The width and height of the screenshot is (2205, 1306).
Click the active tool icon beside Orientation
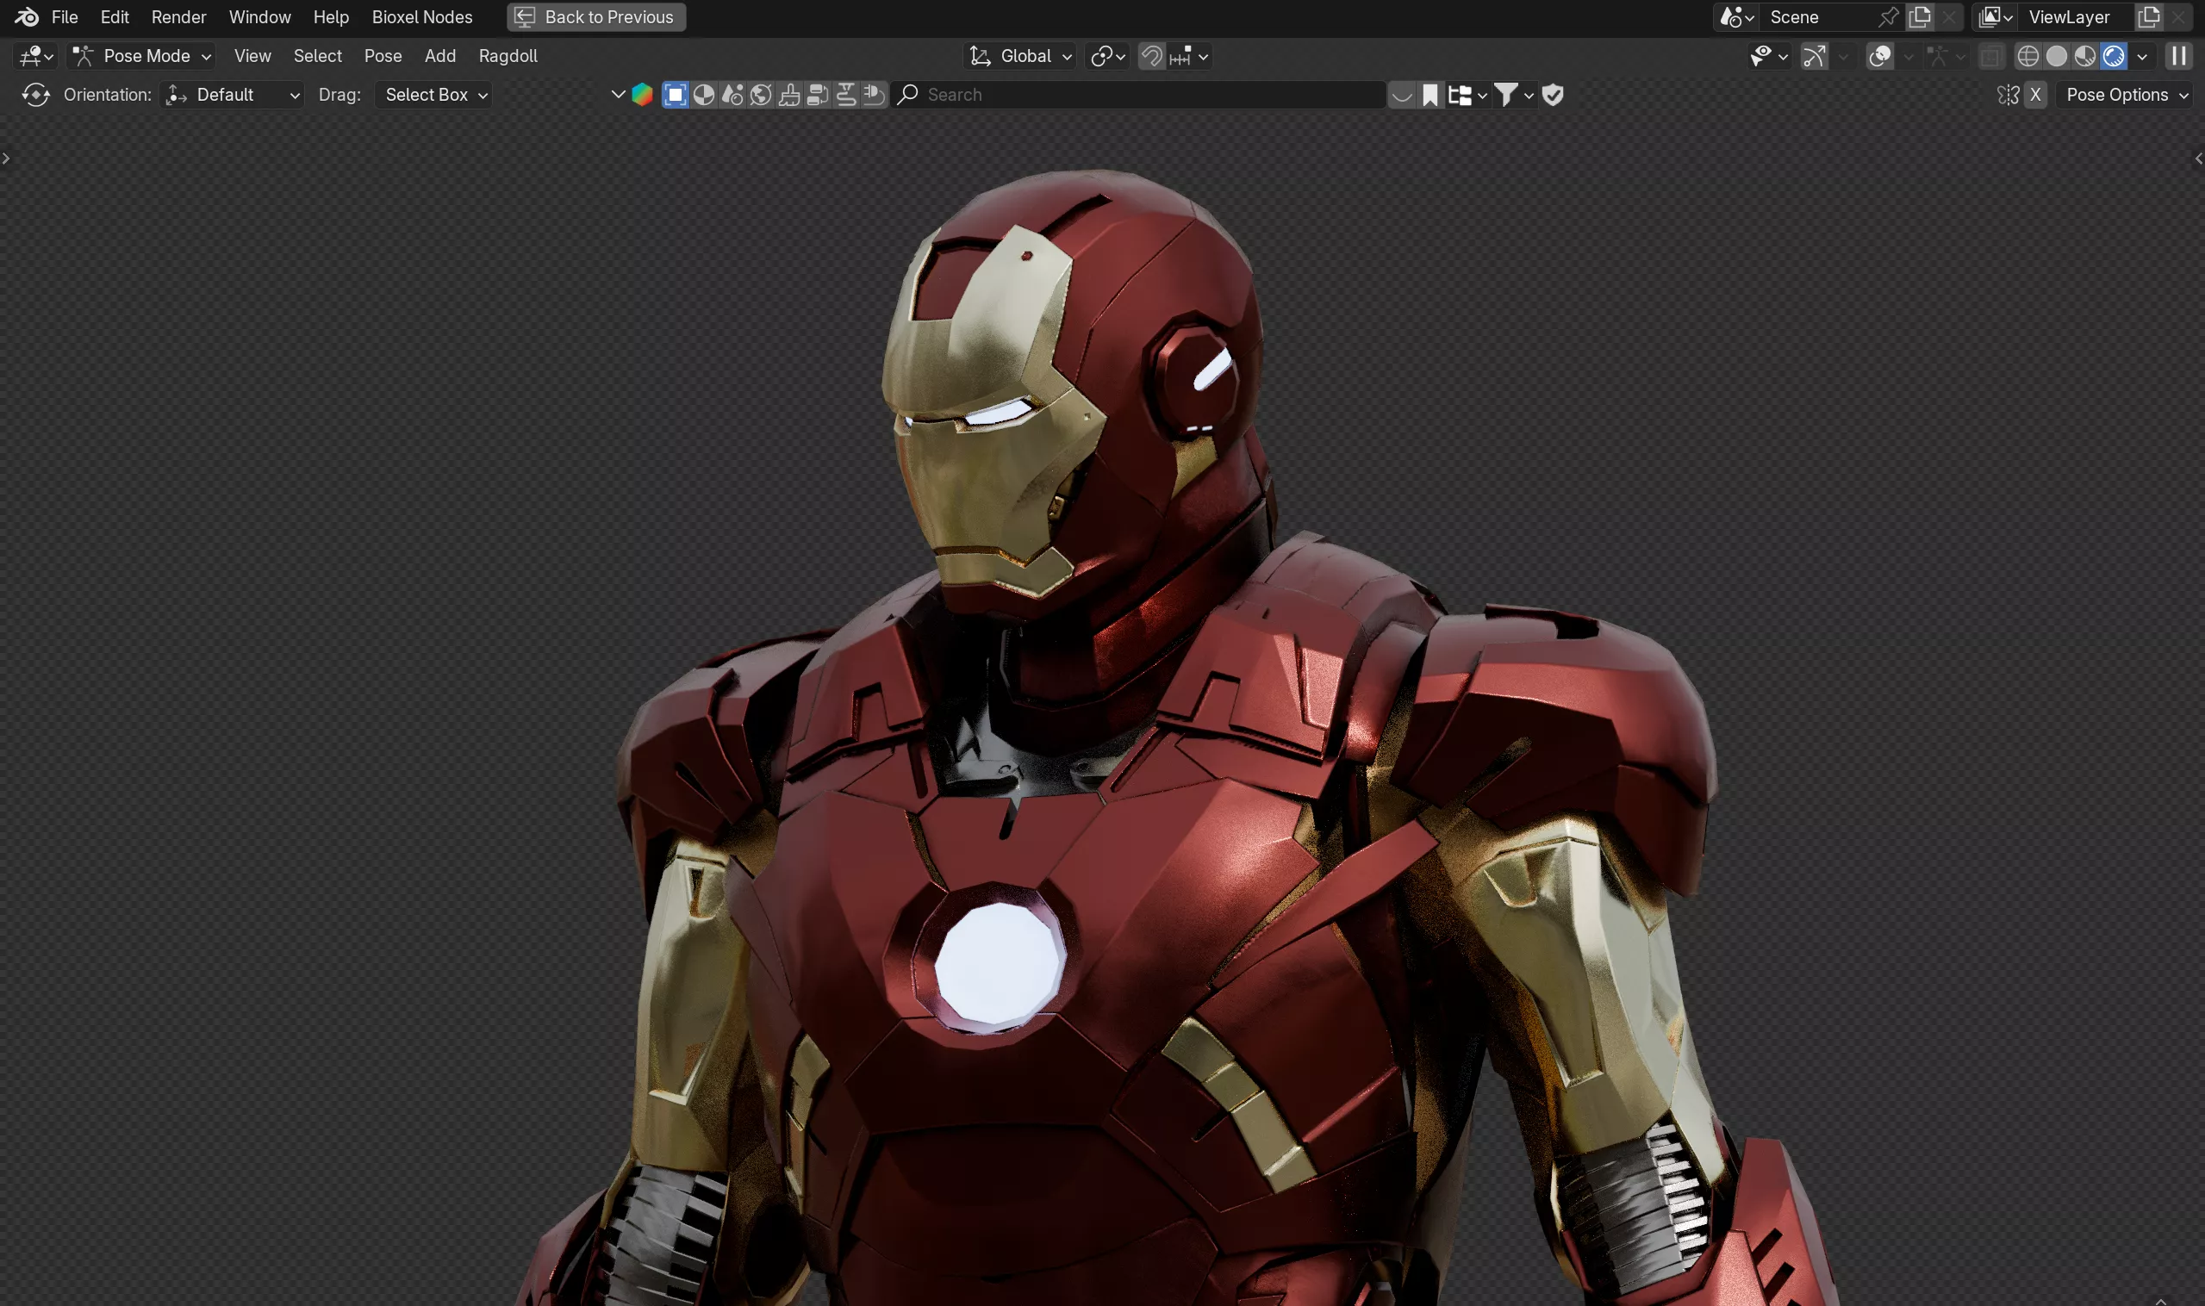[35, 95]
